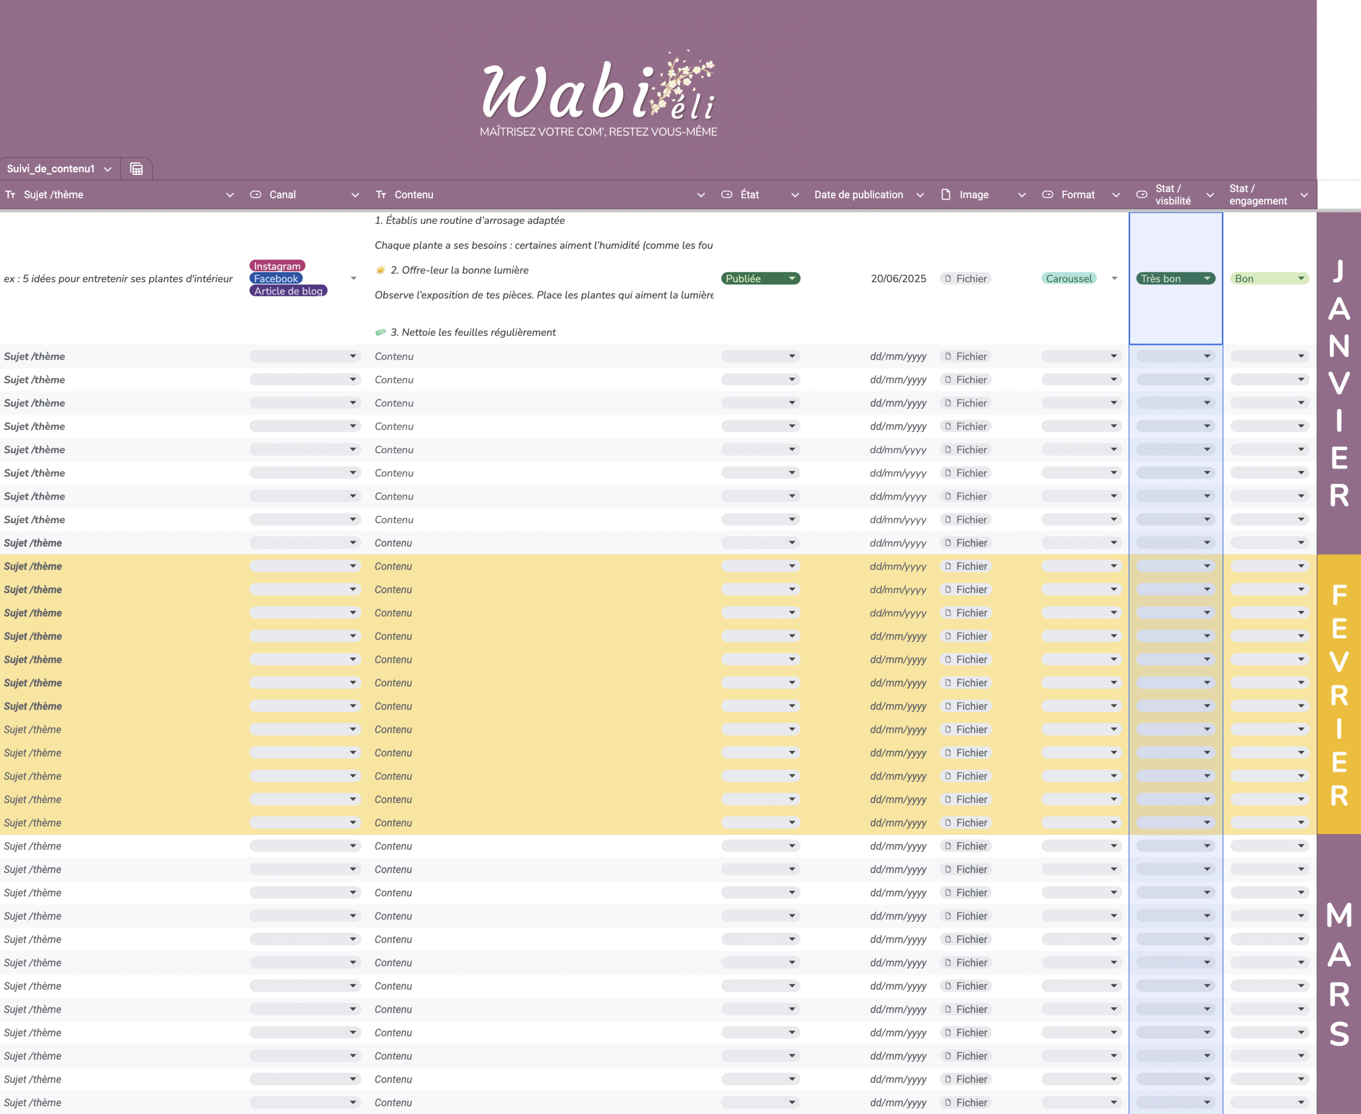1361x1114 pixels.
Task: Click the Stat / engagement header label
Action: pos(1258,194)
